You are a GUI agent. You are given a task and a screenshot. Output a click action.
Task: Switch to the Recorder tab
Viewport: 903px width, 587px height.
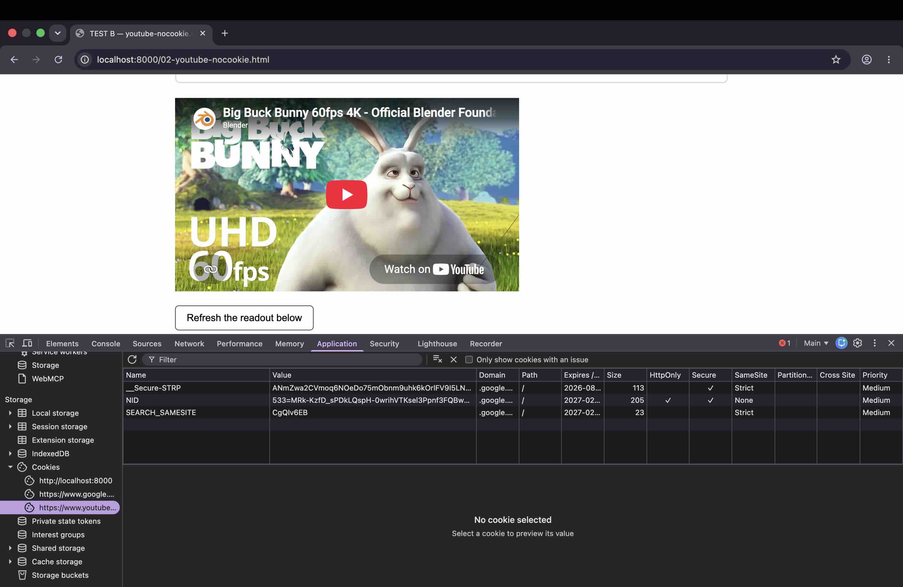pos(486,344)
